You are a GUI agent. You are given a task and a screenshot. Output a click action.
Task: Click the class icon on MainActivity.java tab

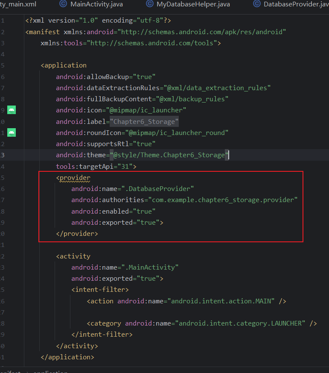pyautogui.click(x=63, y=4)
